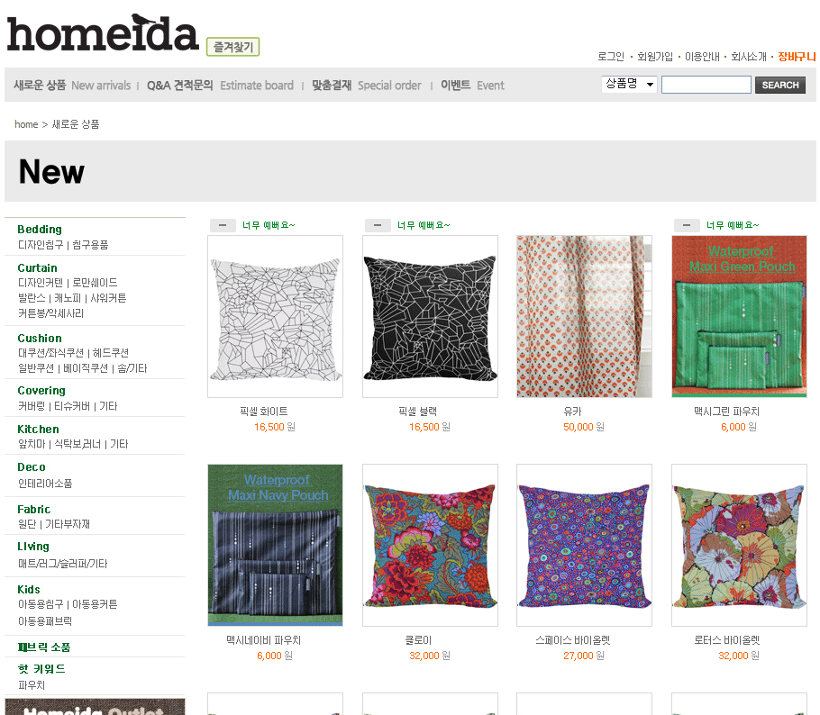The image size is (820, 715).
Task: Select the Cushion category heading
Action: [40, 339]
